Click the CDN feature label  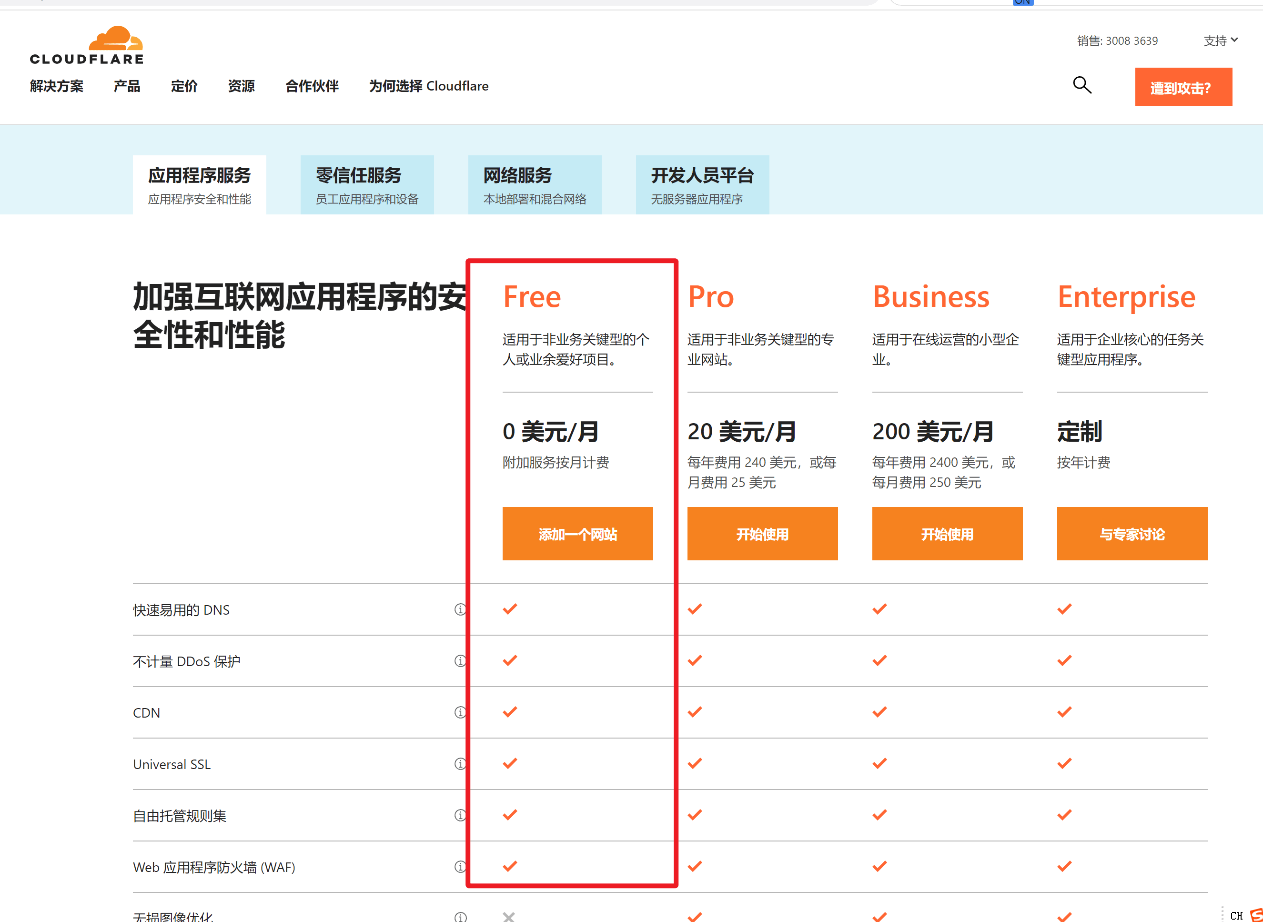coord(146,713)
